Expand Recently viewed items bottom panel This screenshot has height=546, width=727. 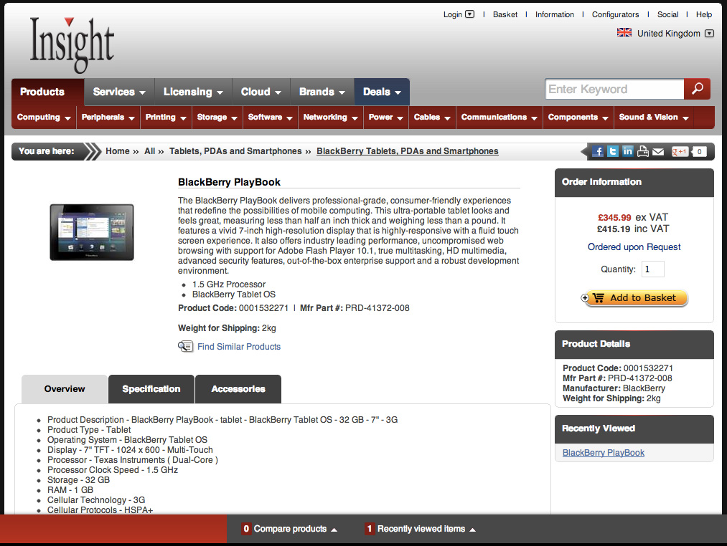(x=420, y=529)
